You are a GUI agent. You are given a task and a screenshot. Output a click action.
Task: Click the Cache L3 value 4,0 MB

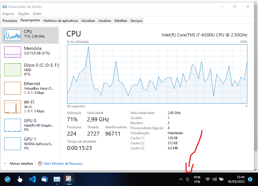pyautogui.click(x=172, y=148)
